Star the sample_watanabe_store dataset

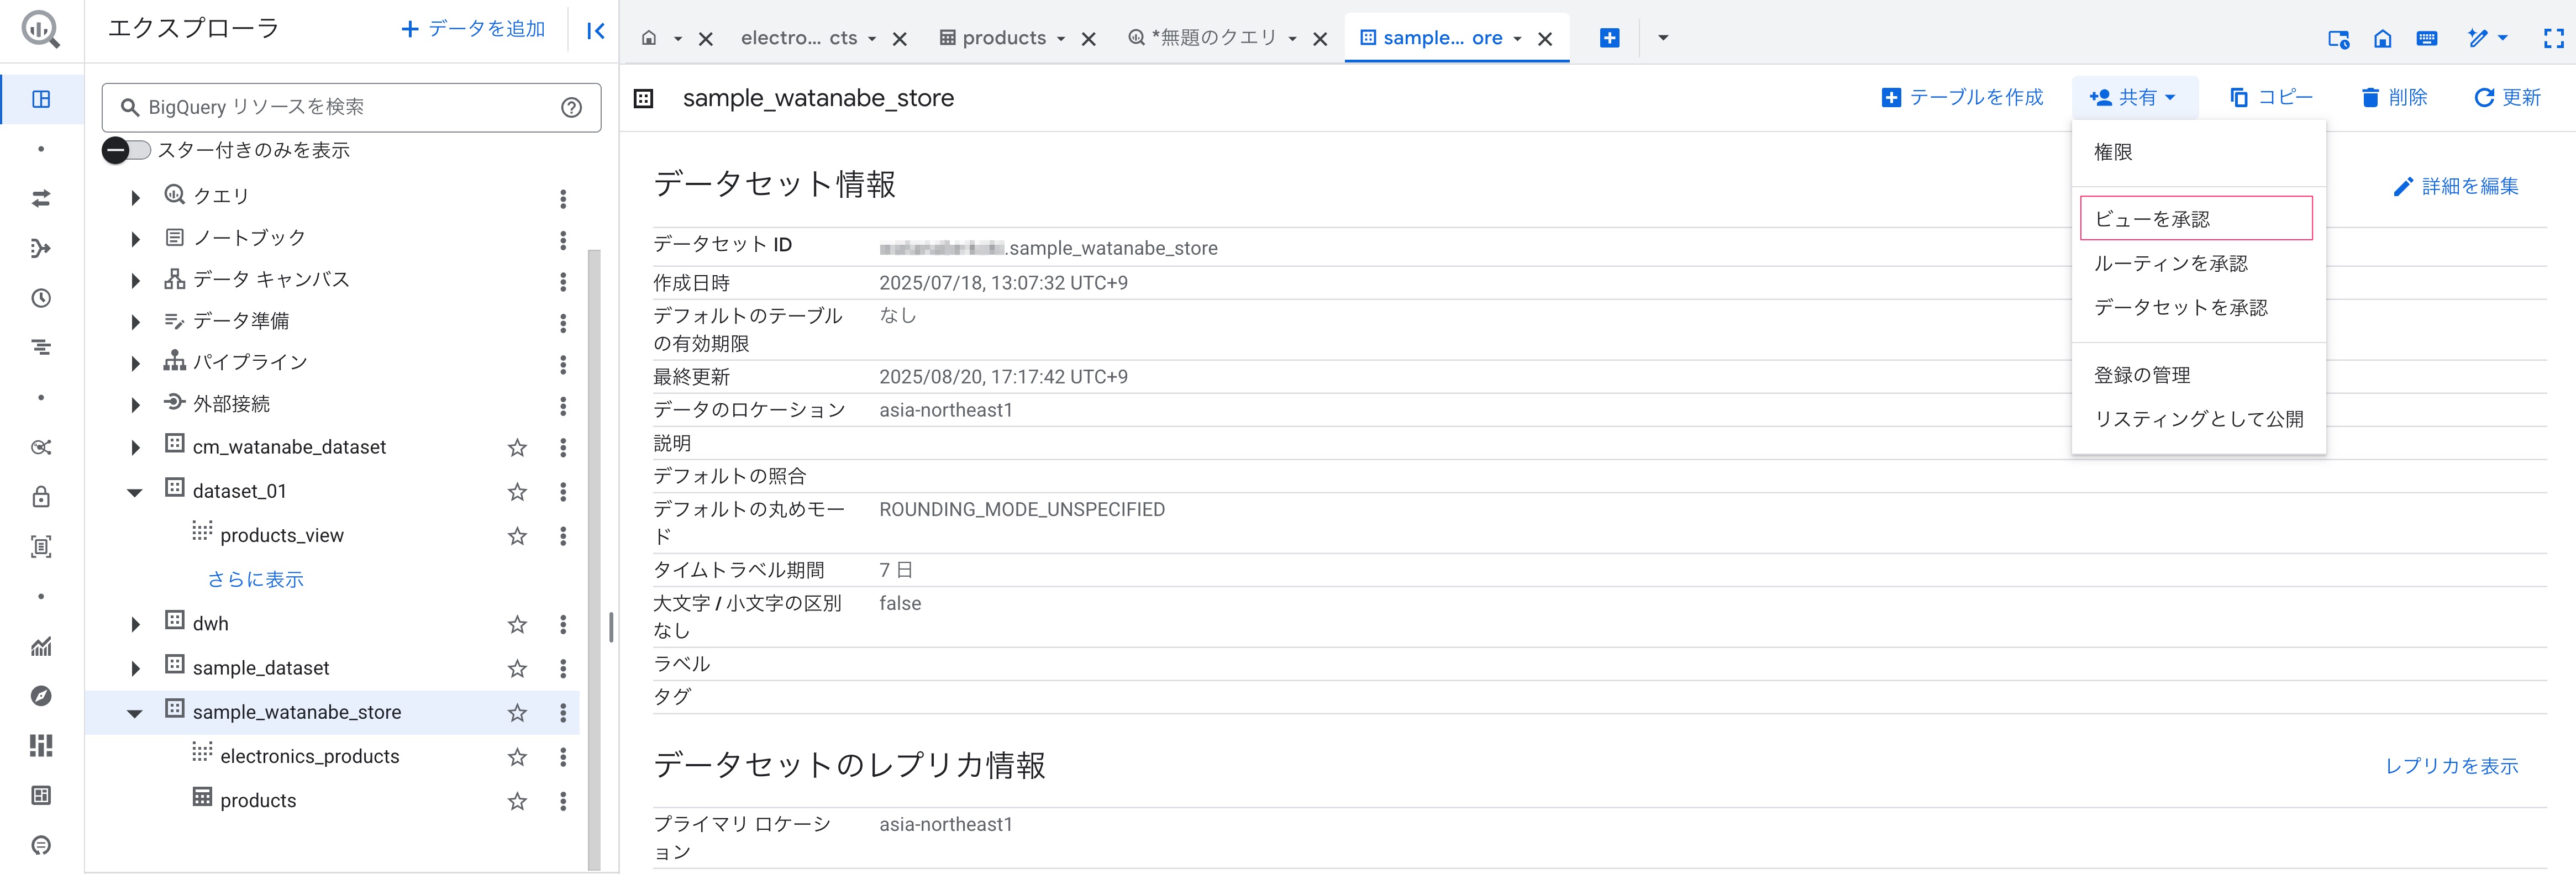point(517,712)
